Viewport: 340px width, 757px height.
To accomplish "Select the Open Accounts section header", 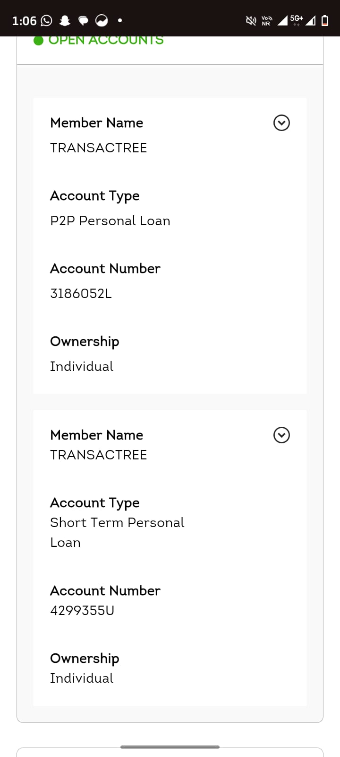I will [106, 41].
